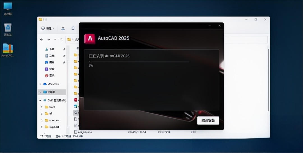Minimize the AutoCAD 2025 installer window
The width and height of the screenshot is (303, 153).
coord(210,26)
